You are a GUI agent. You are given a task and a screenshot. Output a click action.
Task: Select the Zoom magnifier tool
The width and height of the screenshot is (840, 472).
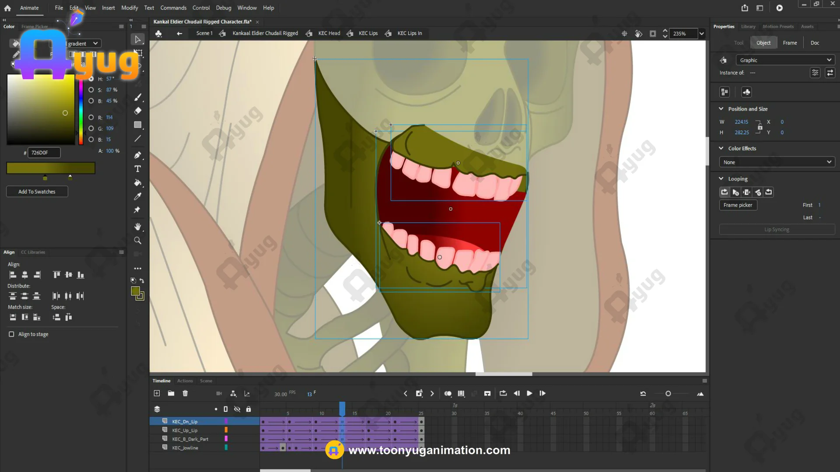pos(137,240)
